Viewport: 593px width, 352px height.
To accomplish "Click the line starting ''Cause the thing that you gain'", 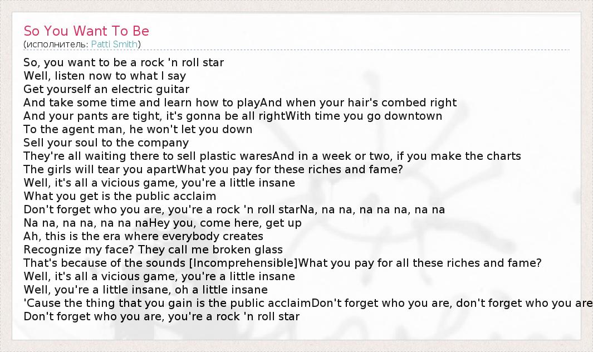I will point(306,303).
